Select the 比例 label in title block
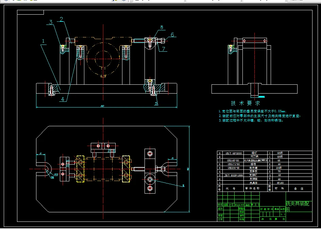The image size is (321, 230). point(283,209)
